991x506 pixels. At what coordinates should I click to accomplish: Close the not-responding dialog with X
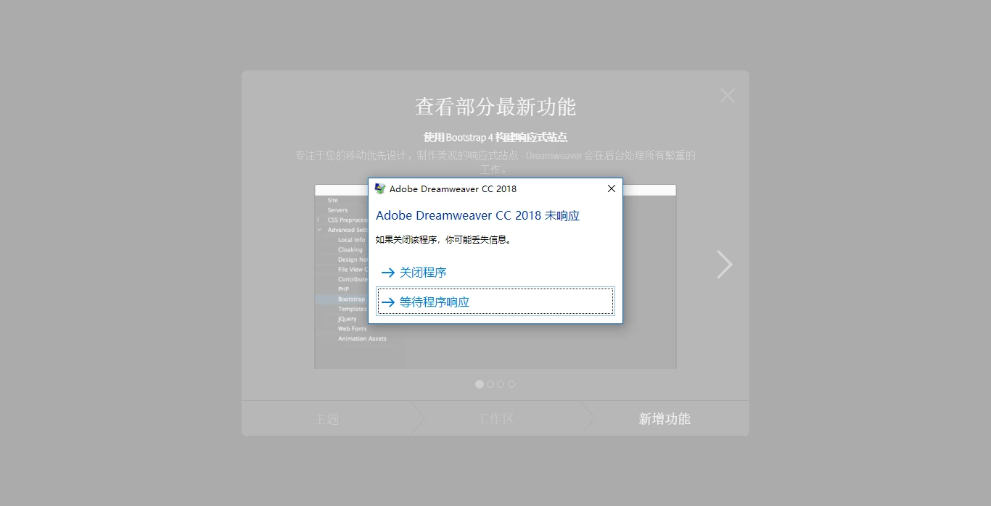tap(611, 188)
